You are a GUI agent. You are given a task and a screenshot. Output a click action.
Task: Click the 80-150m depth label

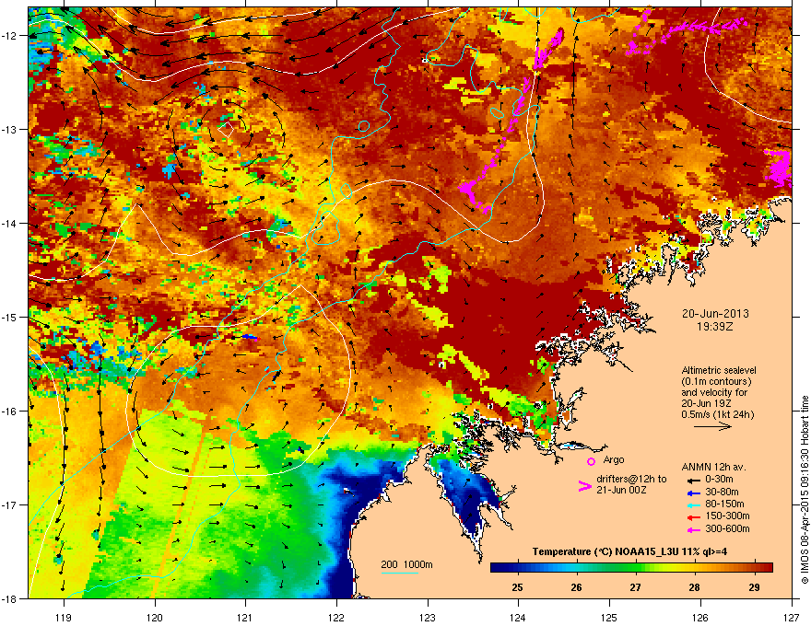[725, 504]
